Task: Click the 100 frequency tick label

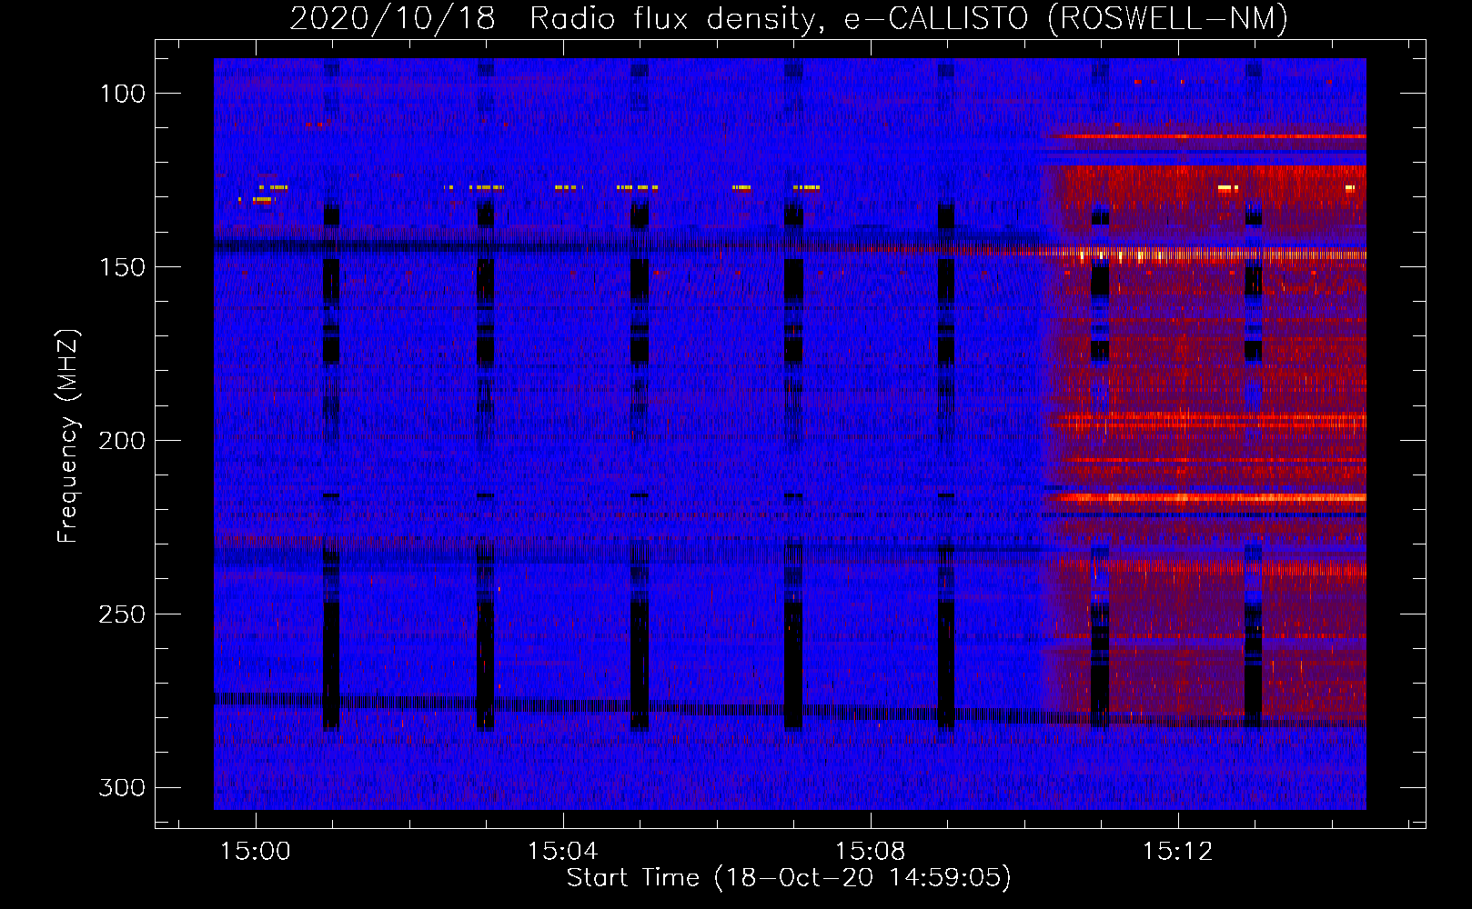Action: click(x=122, y=94)
